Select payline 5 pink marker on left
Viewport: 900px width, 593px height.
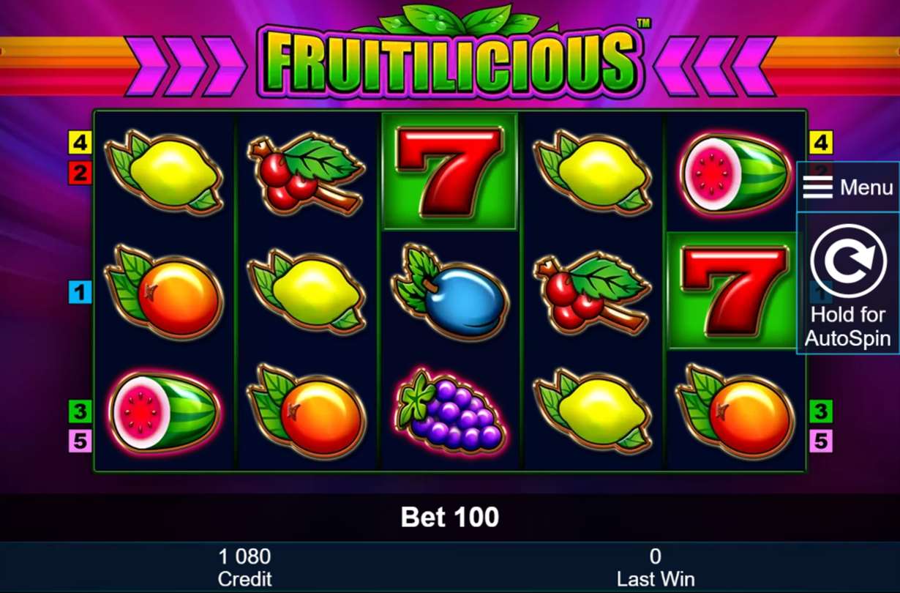click(80, 441)
